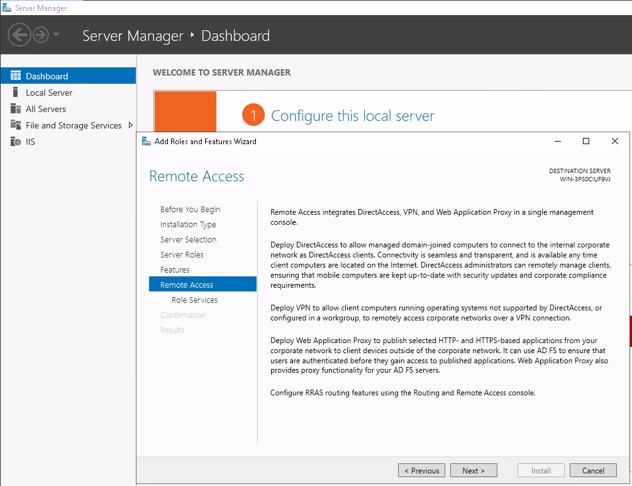Click the Dashboard breadcrumb in header
Image resolution: width=632 pixels, height=486 pixels.
(x=235, y=35)
